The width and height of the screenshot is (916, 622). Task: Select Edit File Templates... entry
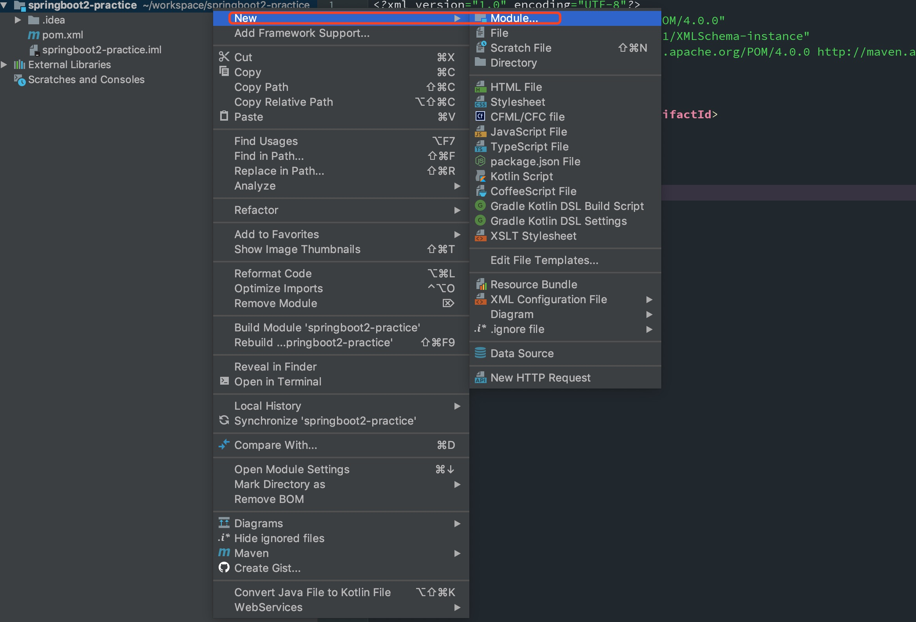click(x=544, y=260)
